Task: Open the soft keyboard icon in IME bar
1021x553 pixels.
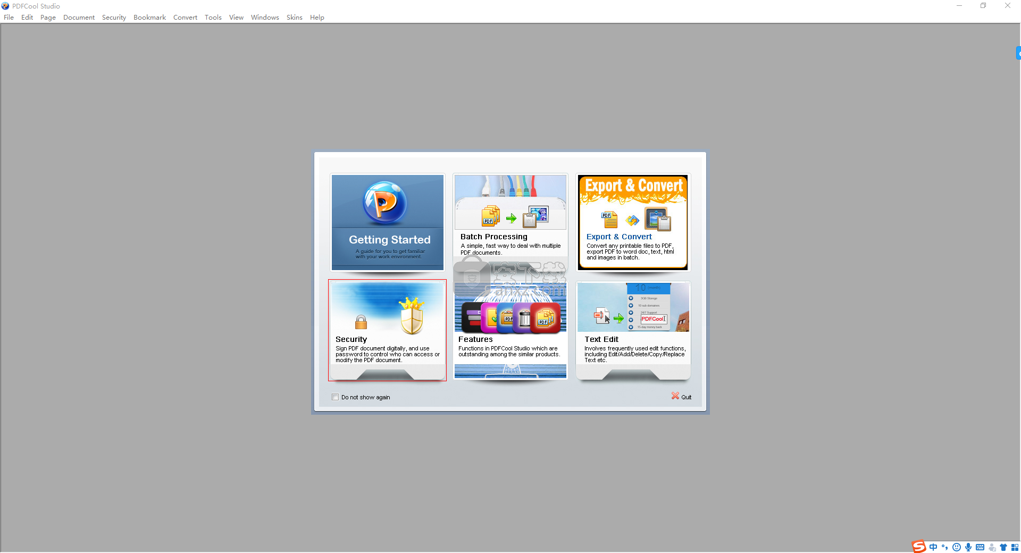Action: 980,547
